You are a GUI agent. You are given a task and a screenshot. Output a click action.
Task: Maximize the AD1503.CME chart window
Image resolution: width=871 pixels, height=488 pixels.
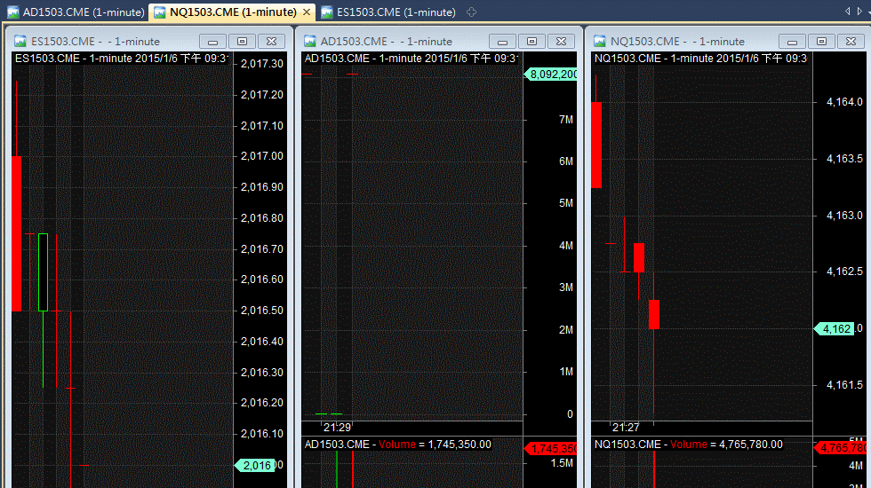(532, 42)
